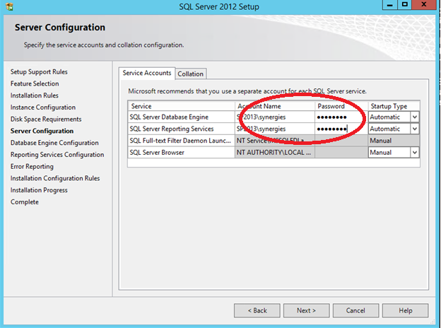Go to Setup Support Rules step
The image size is (441, 328).
pos(39,71)
